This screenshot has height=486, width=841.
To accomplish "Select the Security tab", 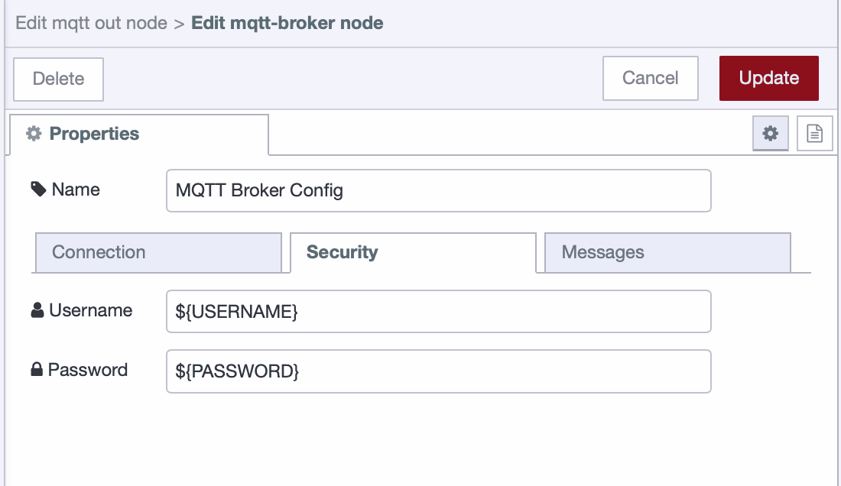I will pyautogui.click(x=413, y=252).
